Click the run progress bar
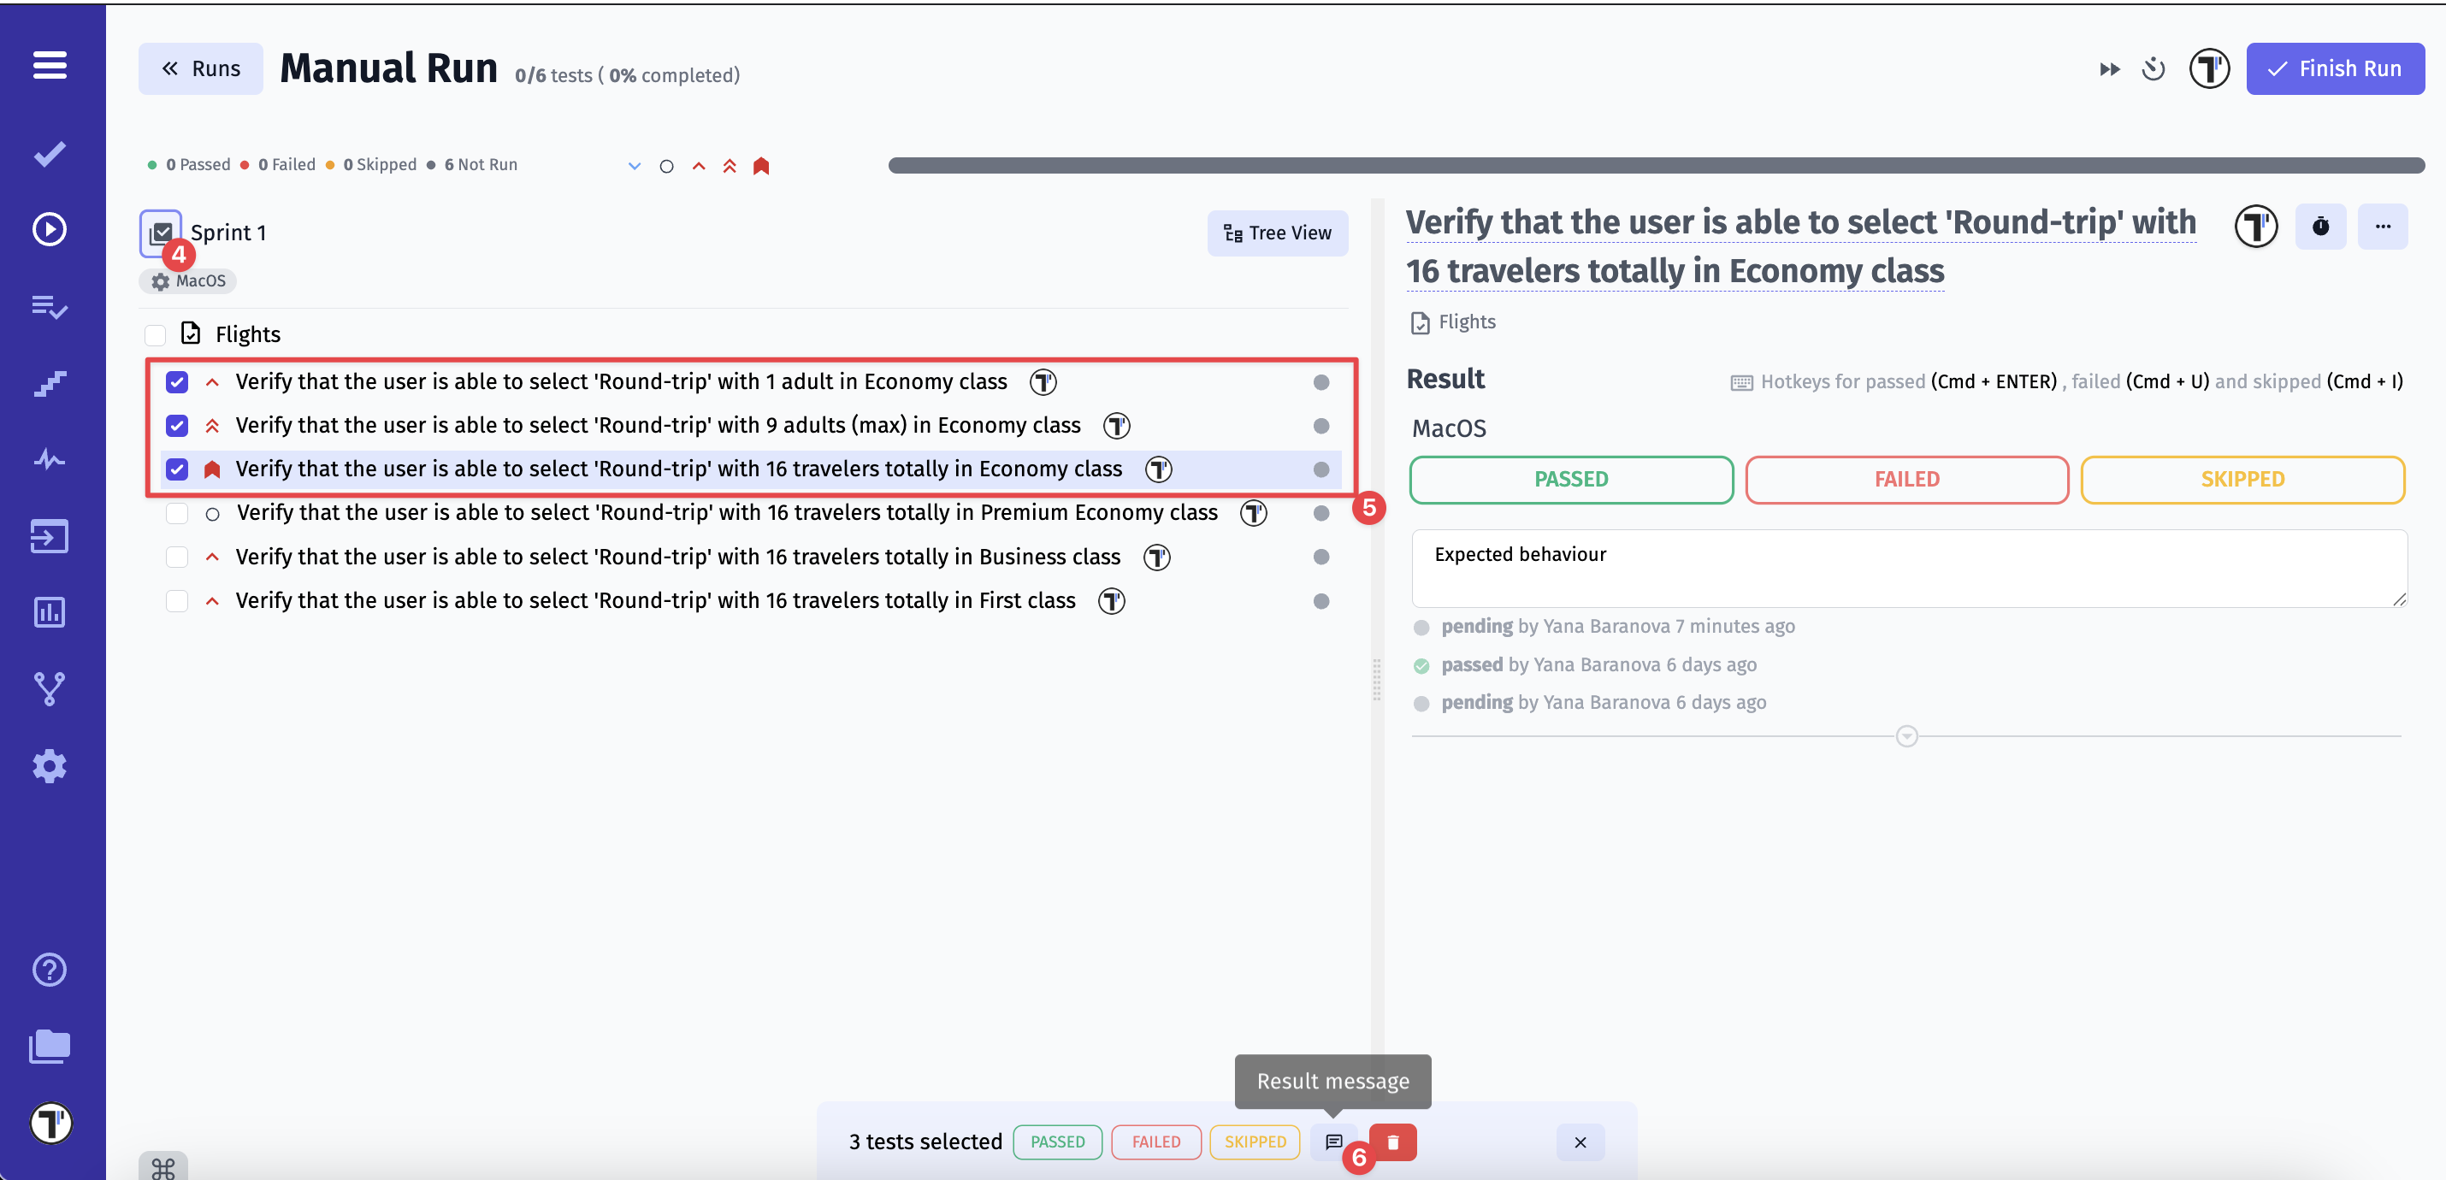Viewport: 2446px width, 1180px height. pos(1655,166)
